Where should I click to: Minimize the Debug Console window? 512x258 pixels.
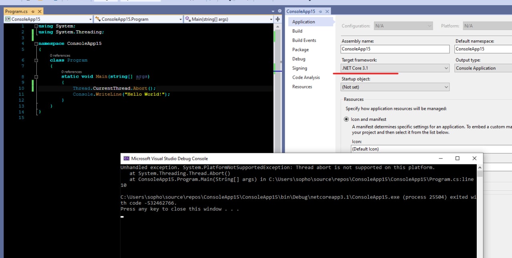[440, 158]
